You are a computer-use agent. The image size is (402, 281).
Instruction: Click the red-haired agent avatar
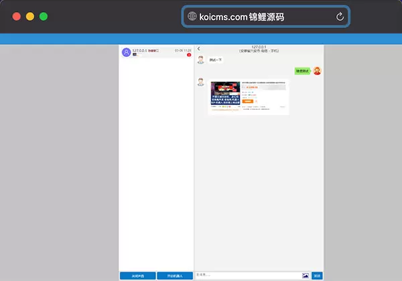317,71
